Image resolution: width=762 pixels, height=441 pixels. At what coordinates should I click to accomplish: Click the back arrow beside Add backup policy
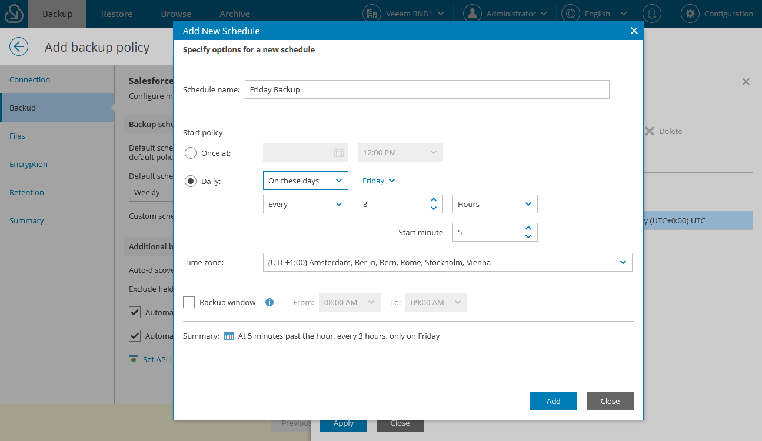point(18,46)
